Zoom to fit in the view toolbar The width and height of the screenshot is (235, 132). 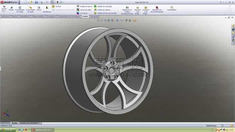pos(98,20)
